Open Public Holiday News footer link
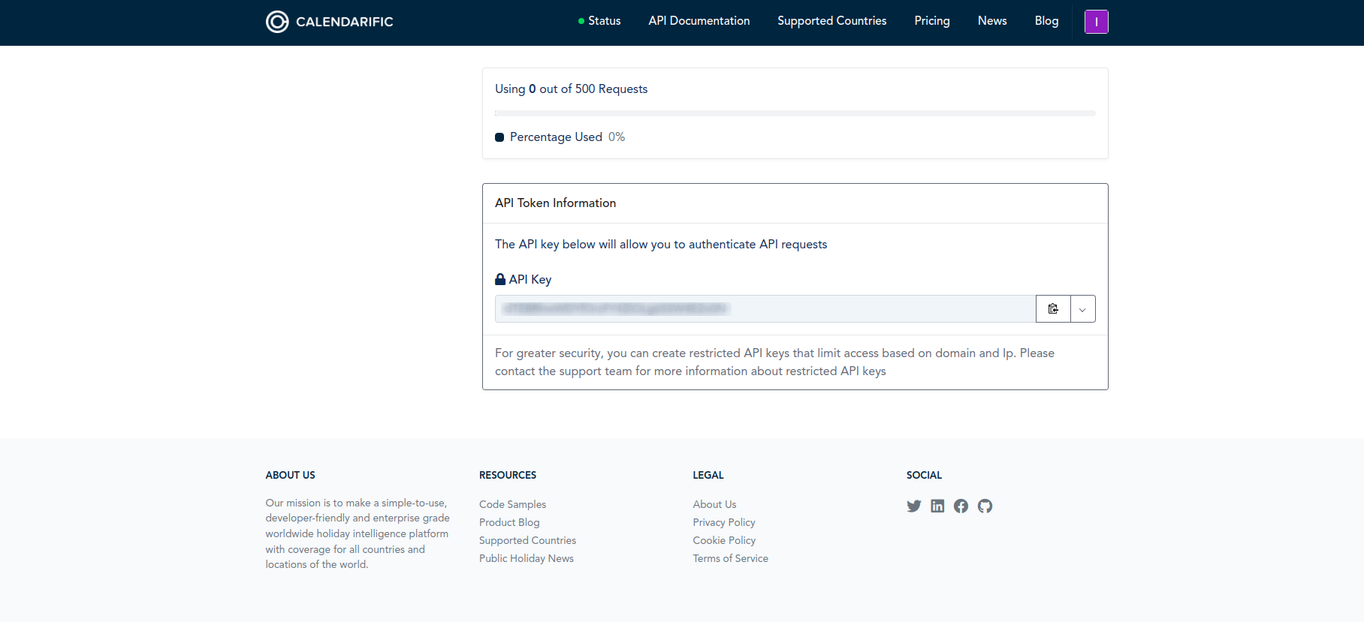 tap(527, 558)
